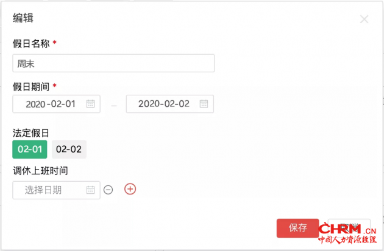Click the 编辑 dialog title
Image resolution: width=384 pixels, height=251 pixels.
23,18
